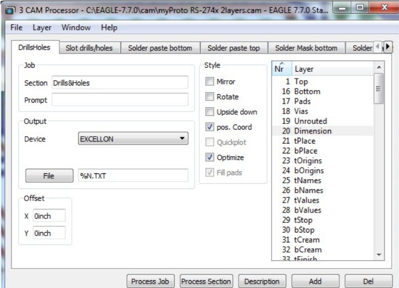Click the Section name input field

pos(120,83)
